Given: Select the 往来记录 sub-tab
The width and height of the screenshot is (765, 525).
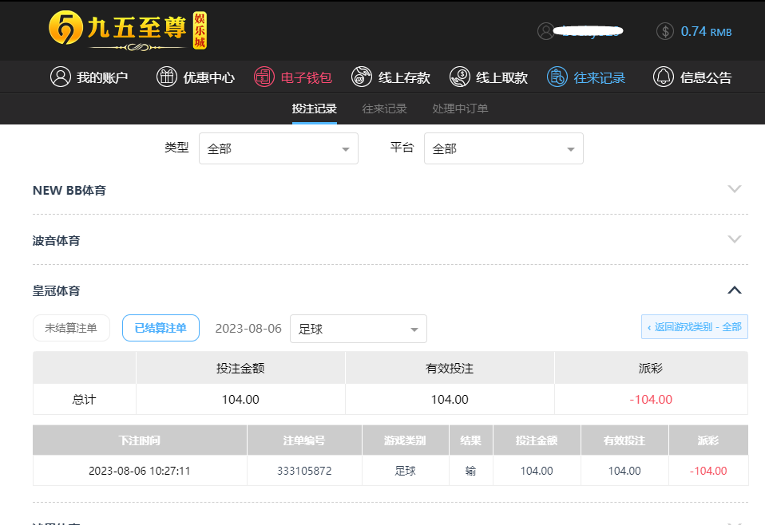Looking at the screenshot, I should [384, 109].
